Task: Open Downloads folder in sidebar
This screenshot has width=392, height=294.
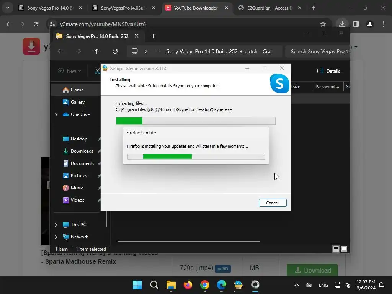Action: pos(78,151)
